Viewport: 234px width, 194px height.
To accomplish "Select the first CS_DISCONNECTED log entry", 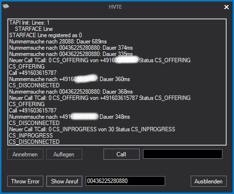I will click(x=34, y=85).
